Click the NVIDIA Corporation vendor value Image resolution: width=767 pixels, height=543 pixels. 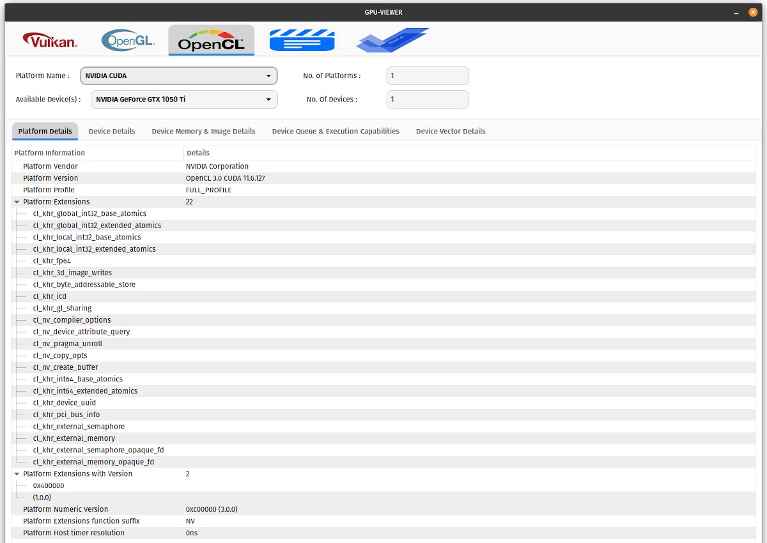217,166
